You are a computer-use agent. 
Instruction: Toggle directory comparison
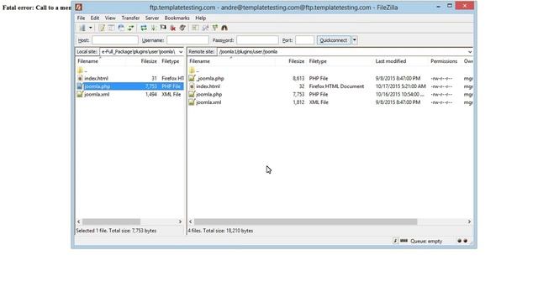[x=205, y=28]
